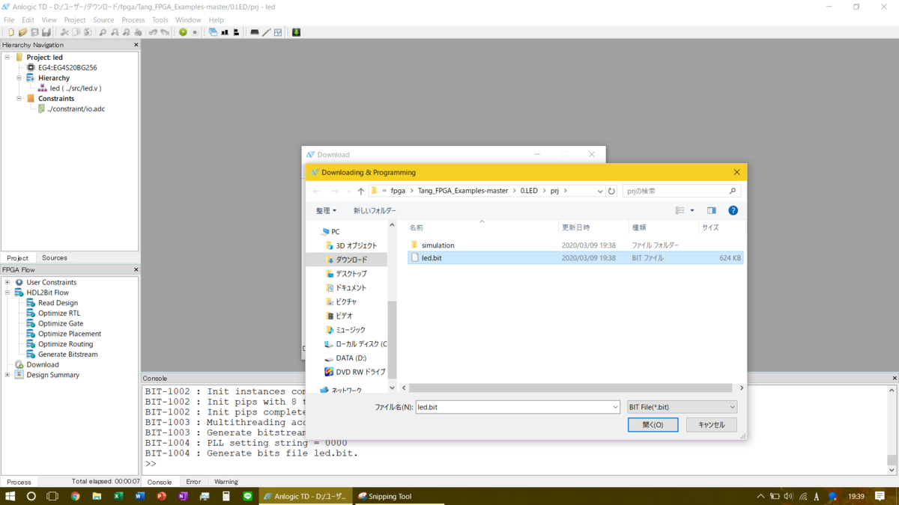Screen dimensions: 899x505
Task: Click キャンセル cancel button
Action: pyautogui.click(x=711, y=425)
